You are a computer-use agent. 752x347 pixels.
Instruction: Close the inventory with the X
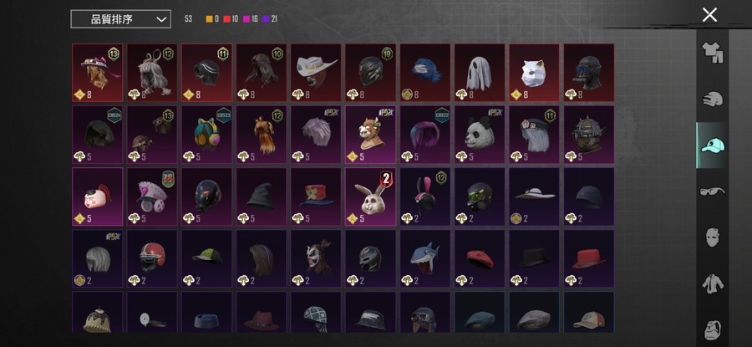[x=709, y=15]
